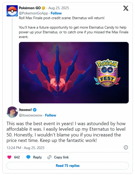The height and width of the screenshot is (175, 135).
Task: Open the Eternatus GO Fest image
Action: [x=74, y=73]
